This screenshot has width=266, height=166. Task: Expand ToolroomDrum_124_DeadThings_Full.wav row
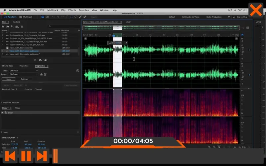pos(3,41)
